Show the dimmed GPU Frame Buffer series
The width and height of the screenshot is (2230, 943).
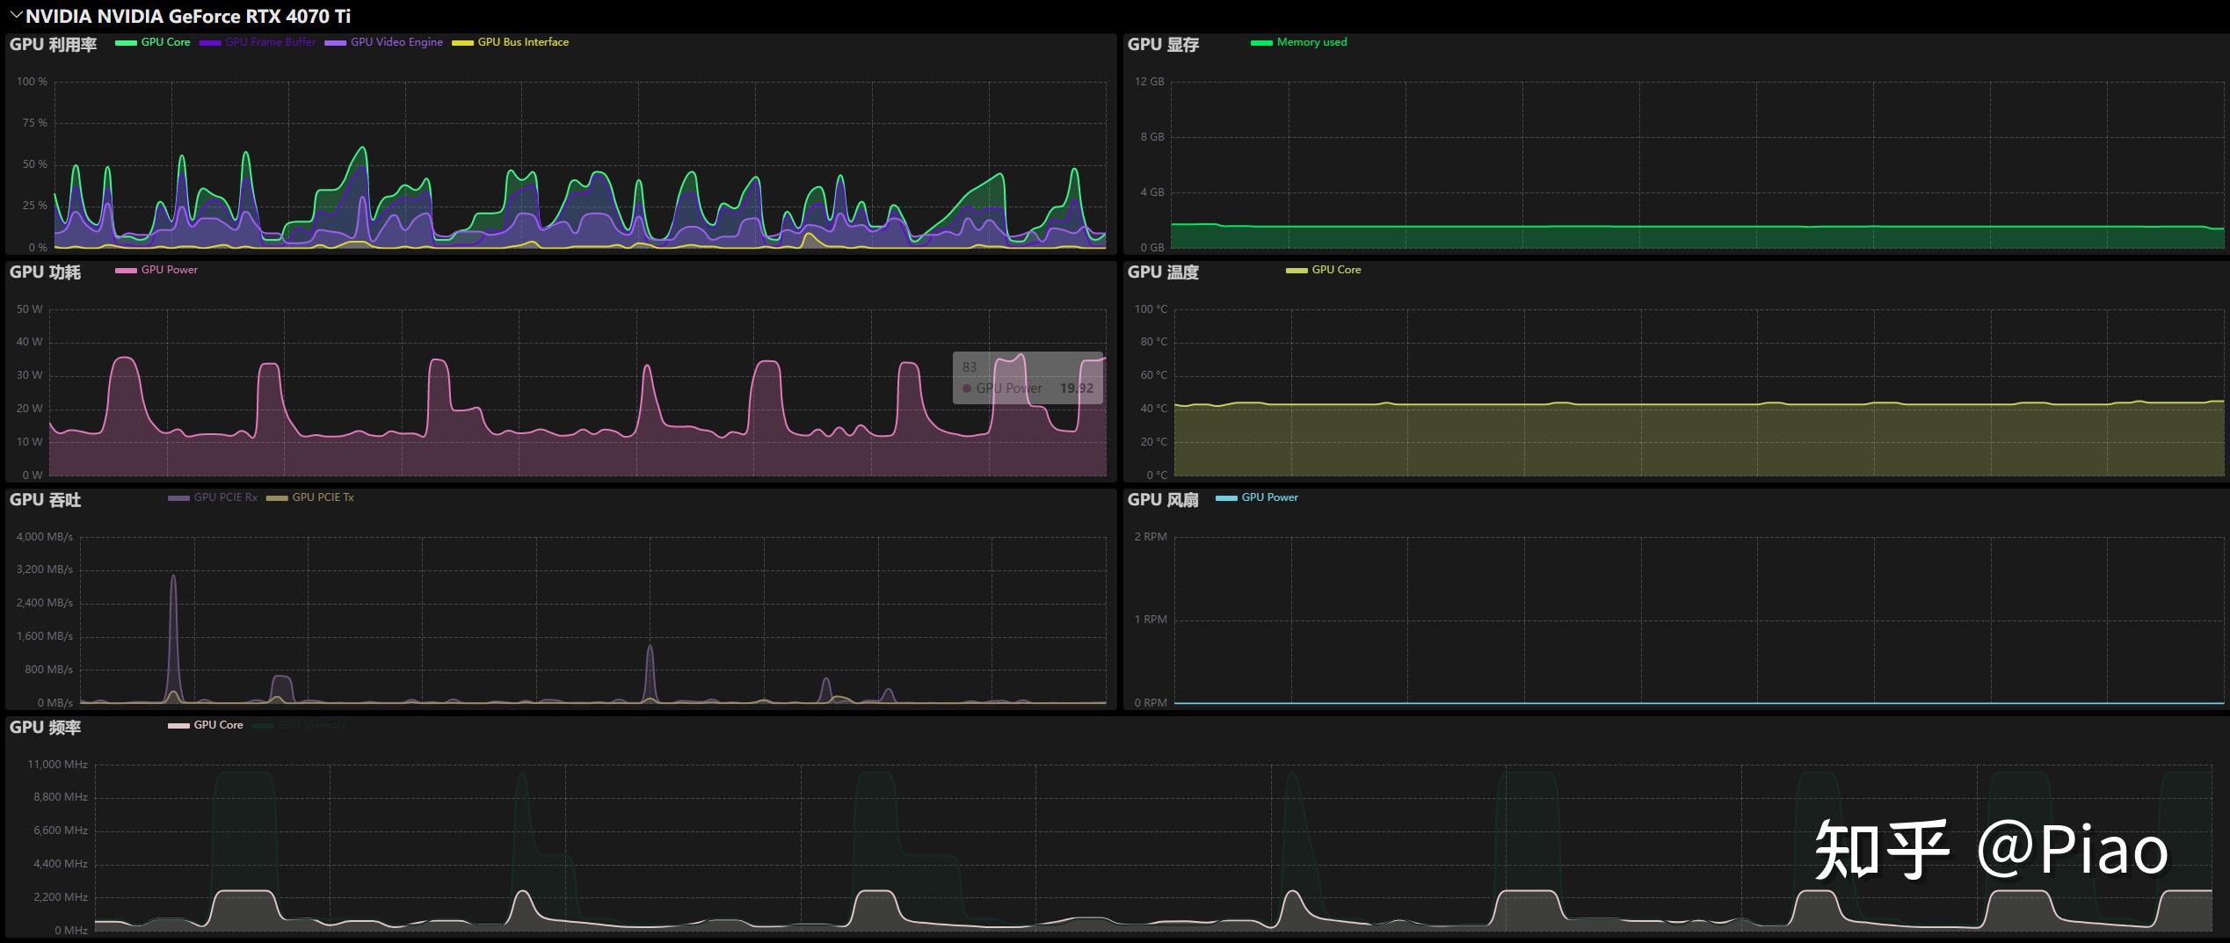tap(258, 42)
